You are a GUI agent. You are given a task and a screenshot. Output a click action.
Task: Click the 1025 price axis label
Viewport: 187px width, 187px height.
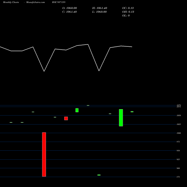179,124
